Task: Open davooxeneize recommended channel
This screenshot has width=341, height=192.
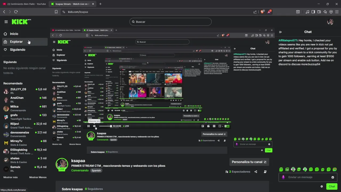Action: [25, 134]
